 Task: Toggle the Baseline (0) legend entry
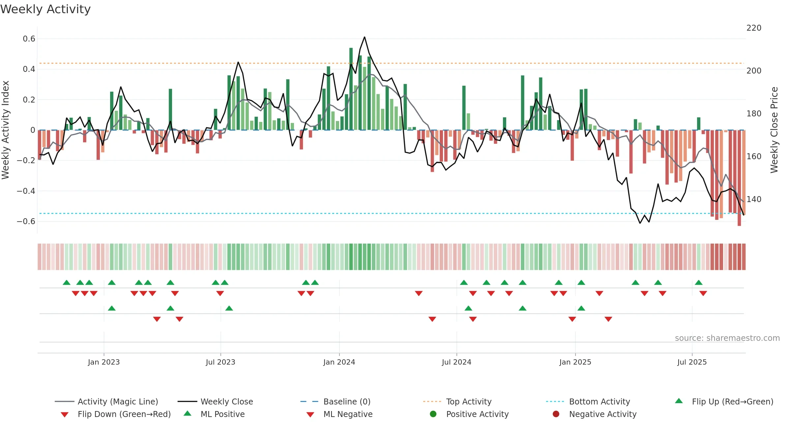tap(336, 401)
